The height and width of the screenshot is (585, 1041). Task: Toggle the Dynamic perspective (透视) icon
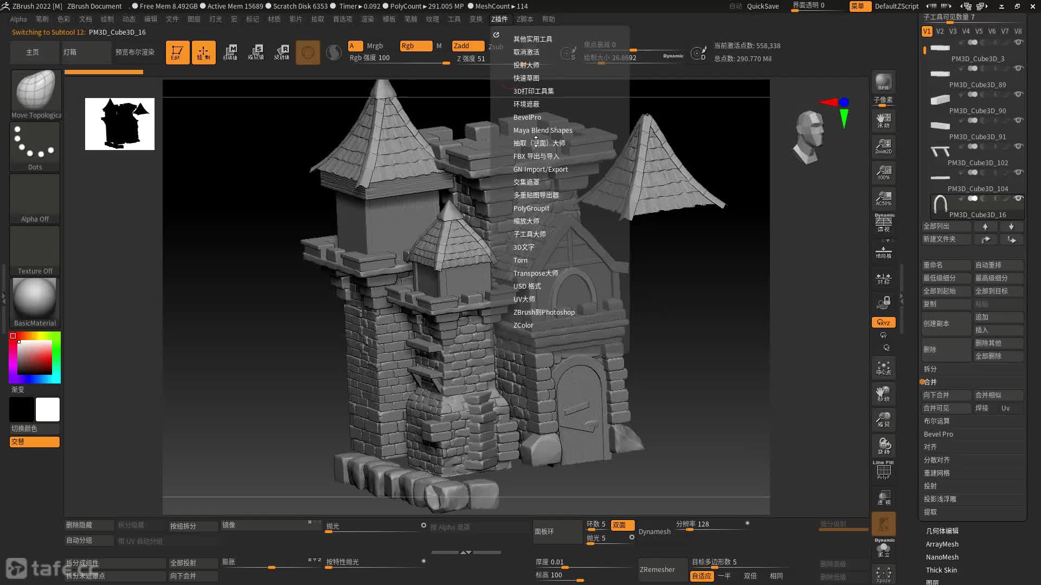[883, 223]
